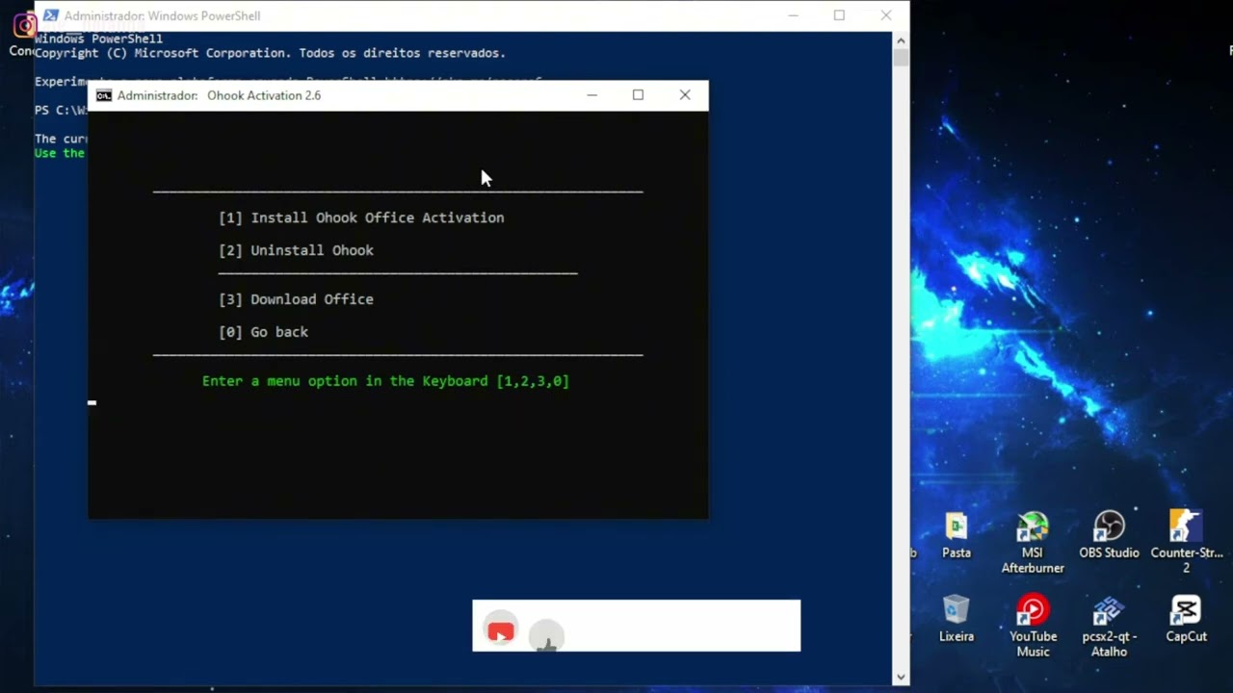Click the "Administrador: Ohook Activation 2.6" title text
Screen dimensions: 1233x693
pos(219,95)
